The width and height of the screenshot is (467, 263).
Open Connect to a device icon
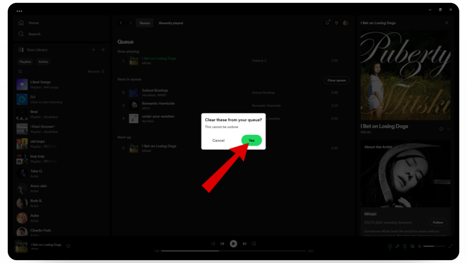pyautogui.click(x=412, y=246)
